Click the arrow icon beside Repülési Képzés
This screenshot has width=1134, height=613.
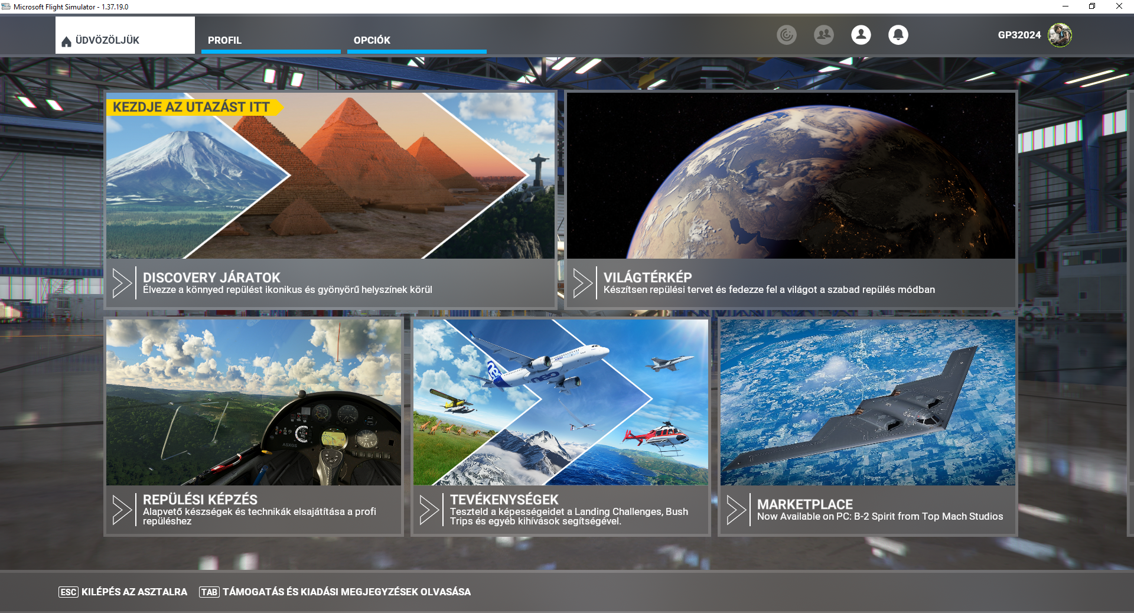[x=122, y=510]
